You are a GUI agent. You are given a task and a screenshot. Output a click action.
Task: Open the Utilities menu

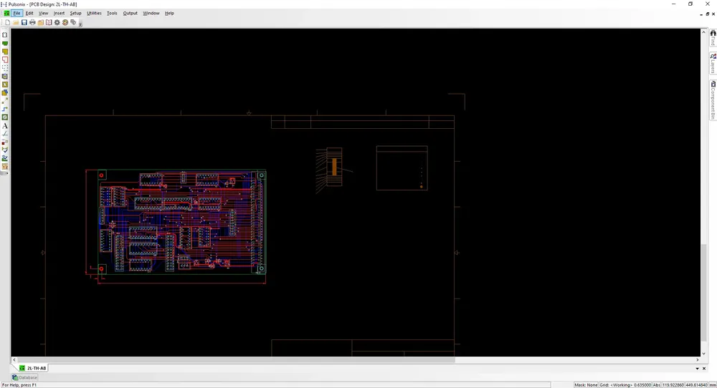94,13
